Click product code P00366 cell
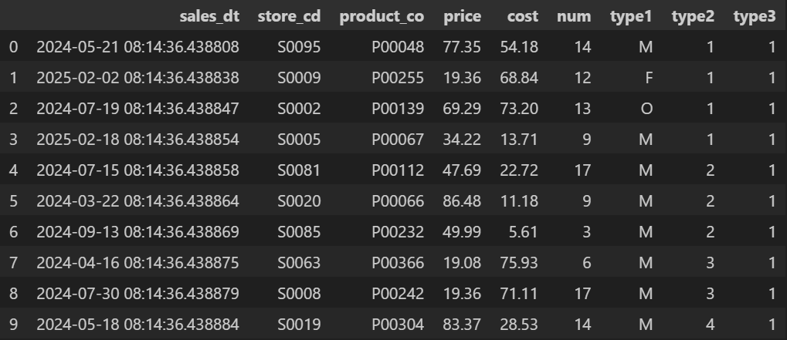 [398, 263]
